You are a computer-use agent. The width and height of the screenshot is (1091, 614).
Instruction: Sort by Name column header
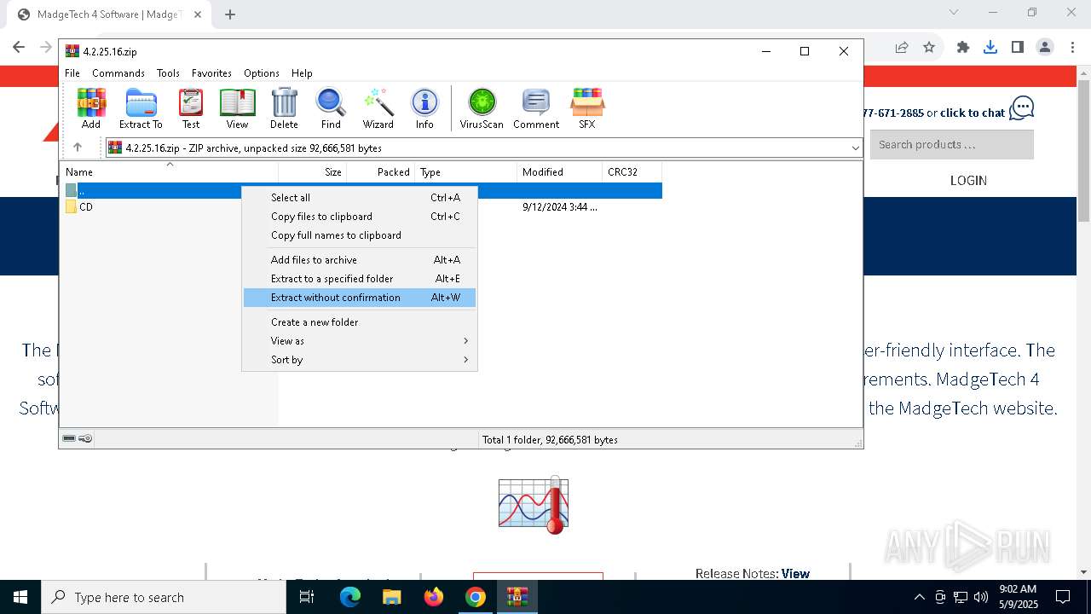[x=169, y=172]
